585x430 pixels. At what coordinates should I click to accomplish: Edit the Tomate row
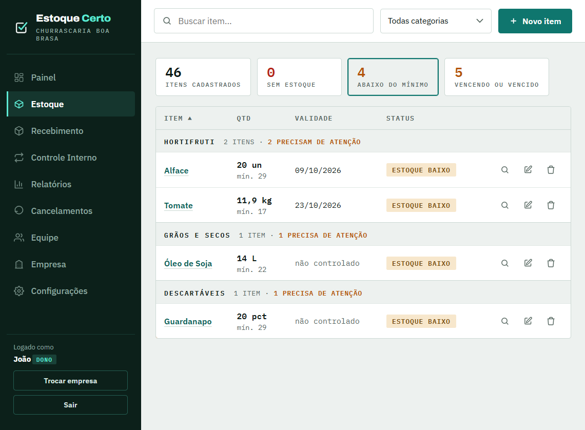[x=528, y=205]
